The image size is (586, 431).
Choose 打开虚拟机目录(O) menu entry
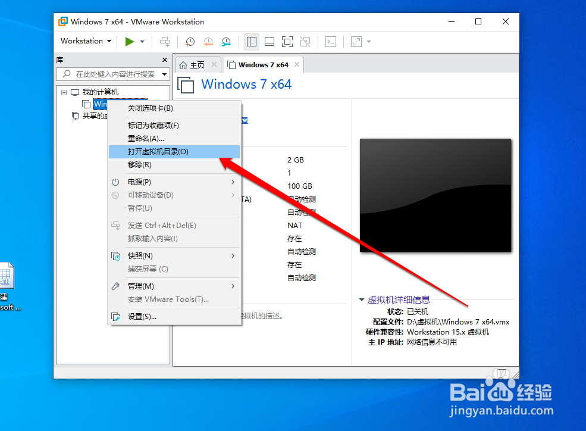coord(174,152)
